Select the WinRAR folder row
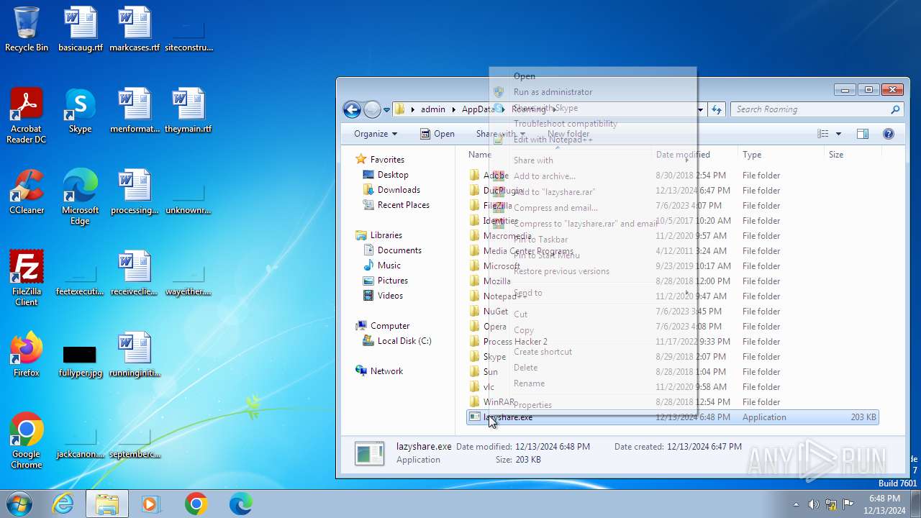921x518 pixels. coord(672,402)
